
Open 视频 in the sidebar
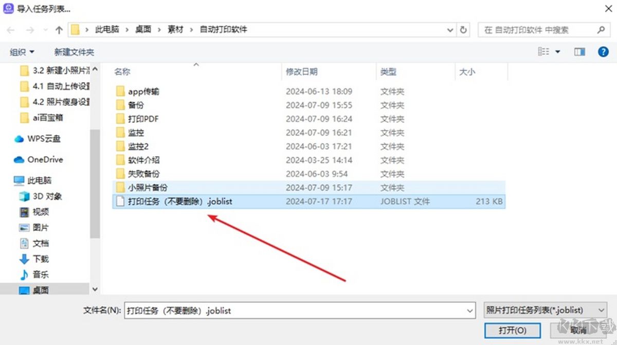(34, 212)
